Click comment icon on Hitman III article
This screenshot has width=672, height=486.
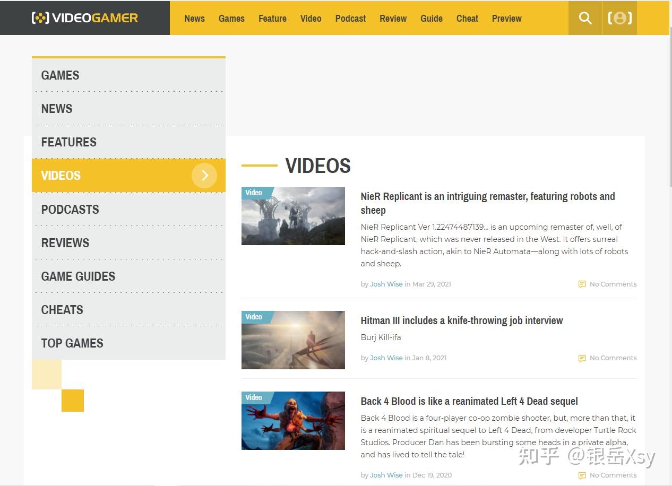[x=582, y=358]
